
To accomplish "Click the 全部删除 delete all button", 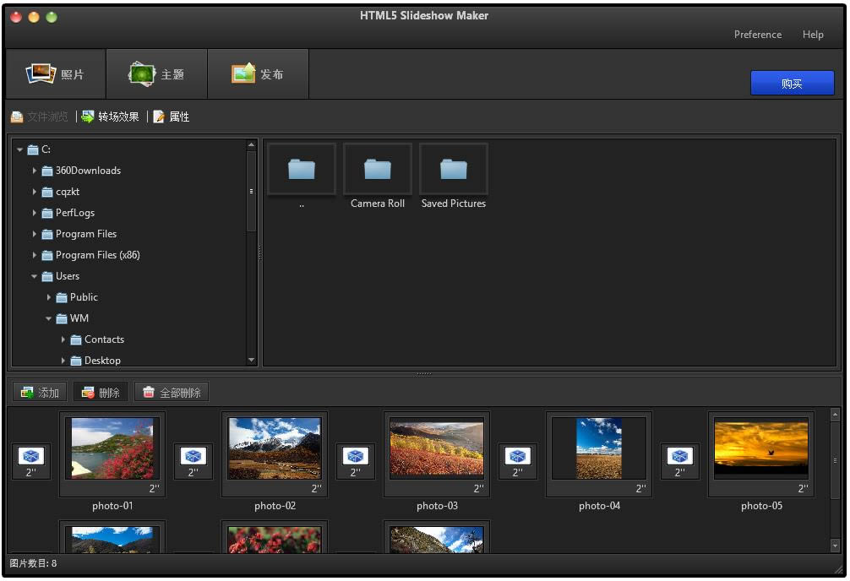I will tap(172, 393).
